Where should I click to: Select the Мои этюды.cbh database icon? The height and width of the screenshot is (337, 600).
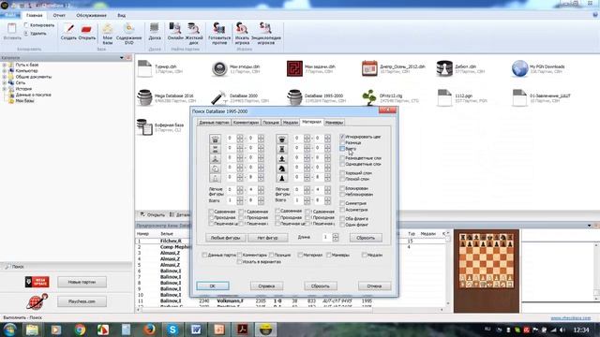coord(219,68)
